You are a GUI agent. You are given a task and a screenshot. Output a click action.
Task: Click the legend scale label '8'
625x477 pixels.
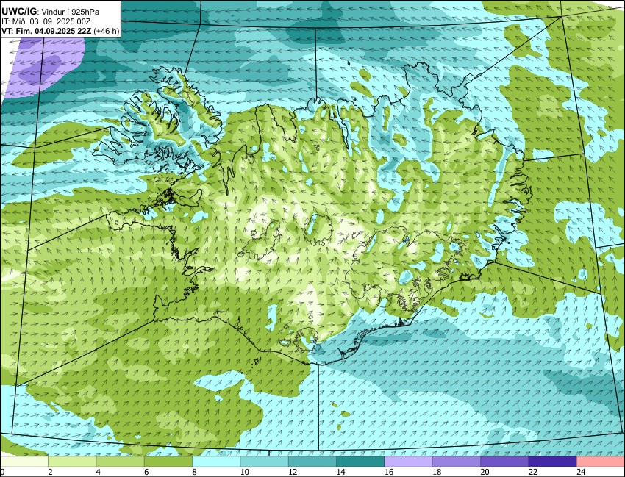click(x=195, y=472)
